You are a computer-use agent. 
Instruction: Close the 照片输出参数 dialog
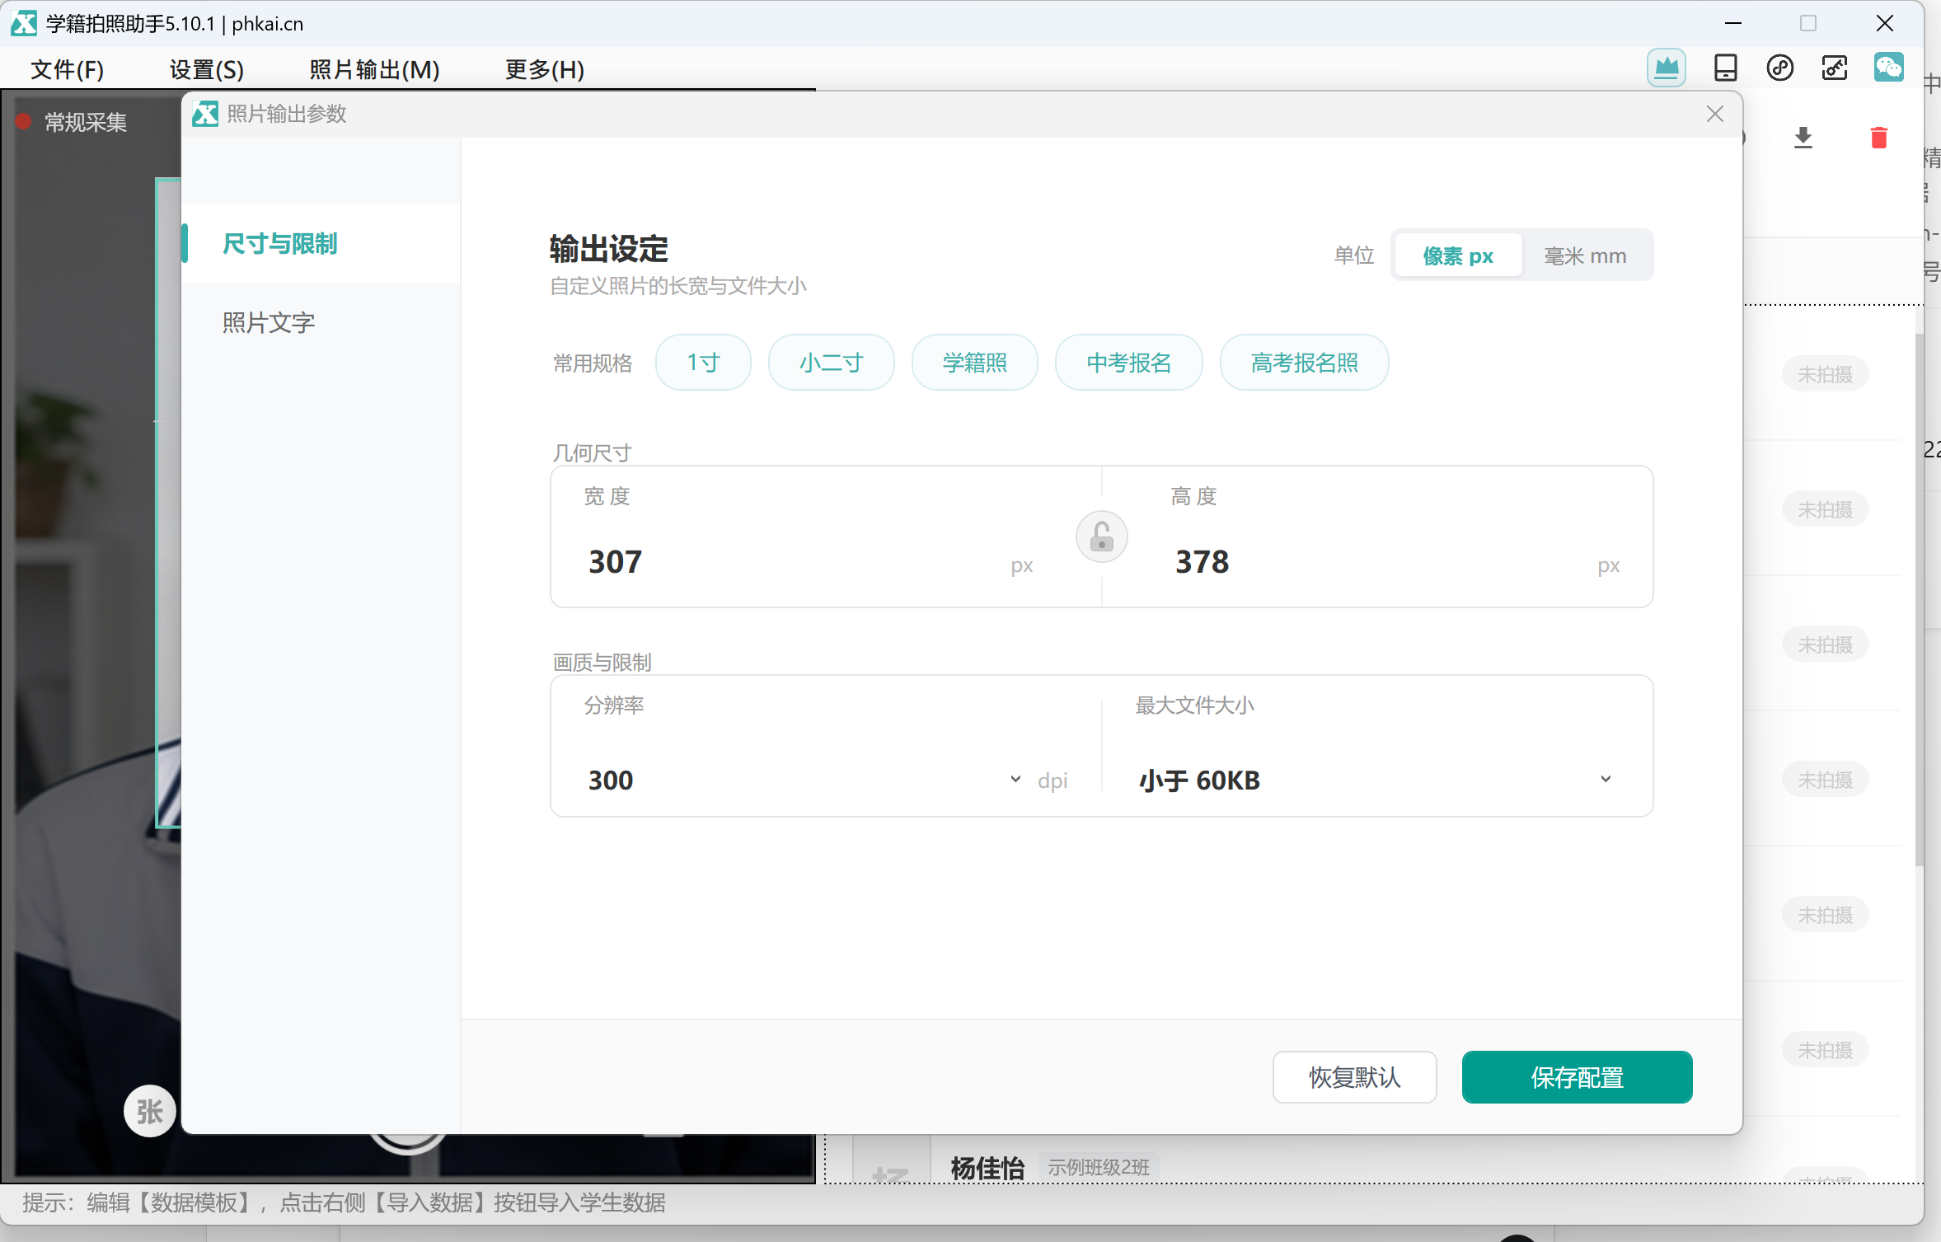tap(1714, 115)
